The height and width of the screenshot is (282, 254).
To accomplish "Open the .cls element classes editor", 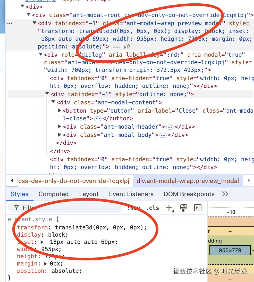I will click(x=152, y=208).
